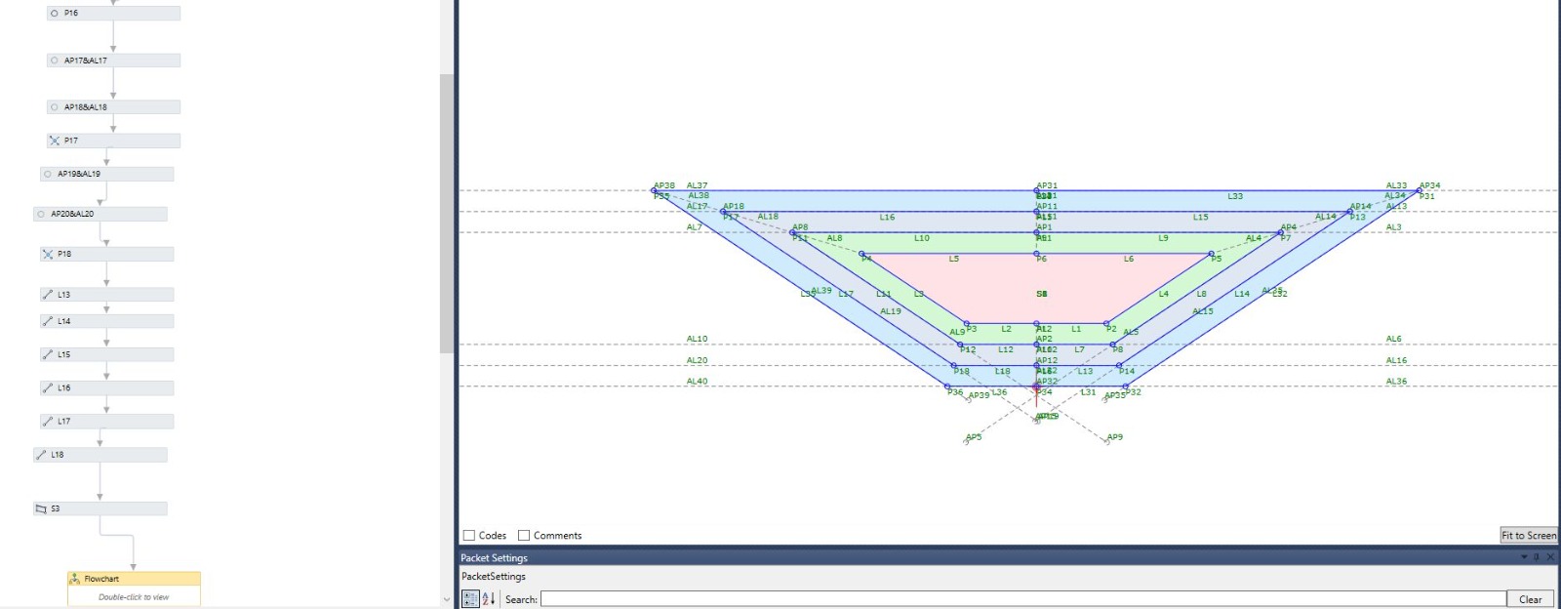Open the Packet Settings panel dropdown arrow
The width and height of the screenshot is (1561, 609).
[1524, 557]
